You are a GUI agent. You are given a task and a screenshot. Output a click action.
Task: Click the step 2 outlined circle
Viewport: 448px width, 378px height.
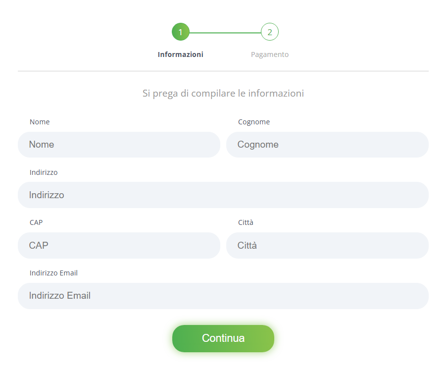pyautogui.click(x=270, y=32)
